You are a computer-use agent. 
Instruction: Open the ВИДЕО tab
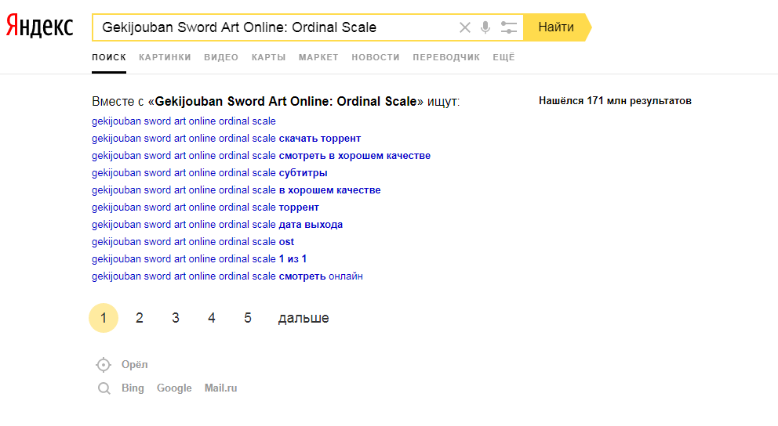221,57
